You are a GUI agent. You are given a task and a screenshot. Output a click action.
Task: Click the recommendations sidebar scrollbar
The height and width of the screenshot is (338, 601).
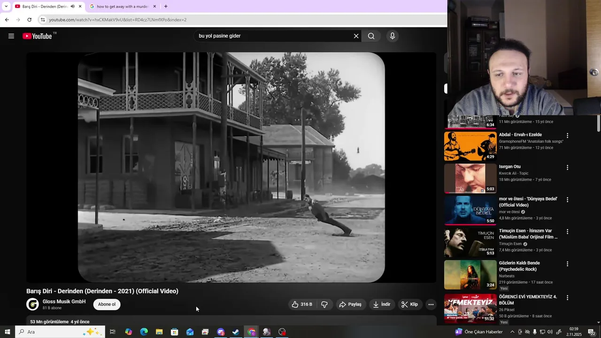click(x=598, y=123)
